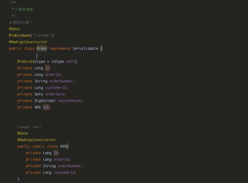Click the highlighted bbb field name
248x183 pixels.
[46, 107]
